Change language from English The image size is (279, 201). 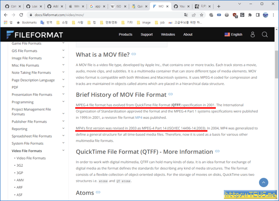[233, 35]
